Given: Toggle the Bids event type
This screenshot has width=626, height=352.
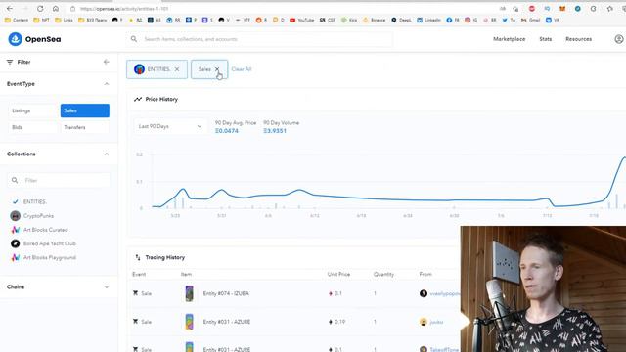Looking at the screenshot, I should (x=32, y=127).
